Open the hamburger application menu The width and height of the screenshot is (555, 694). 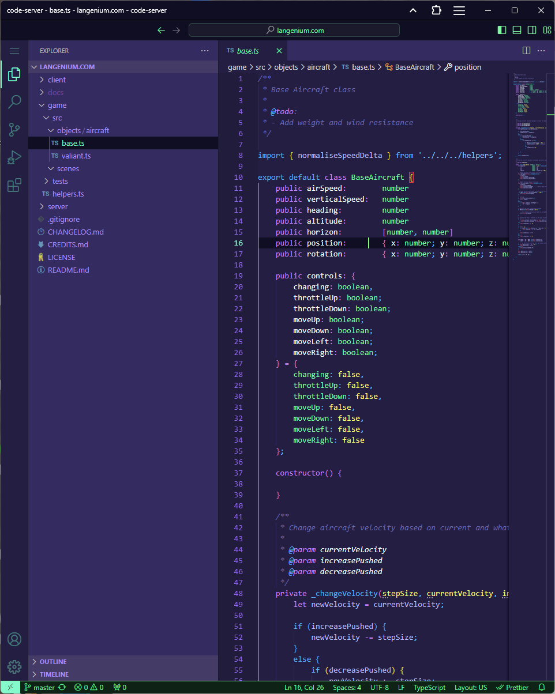click(14, 51)
